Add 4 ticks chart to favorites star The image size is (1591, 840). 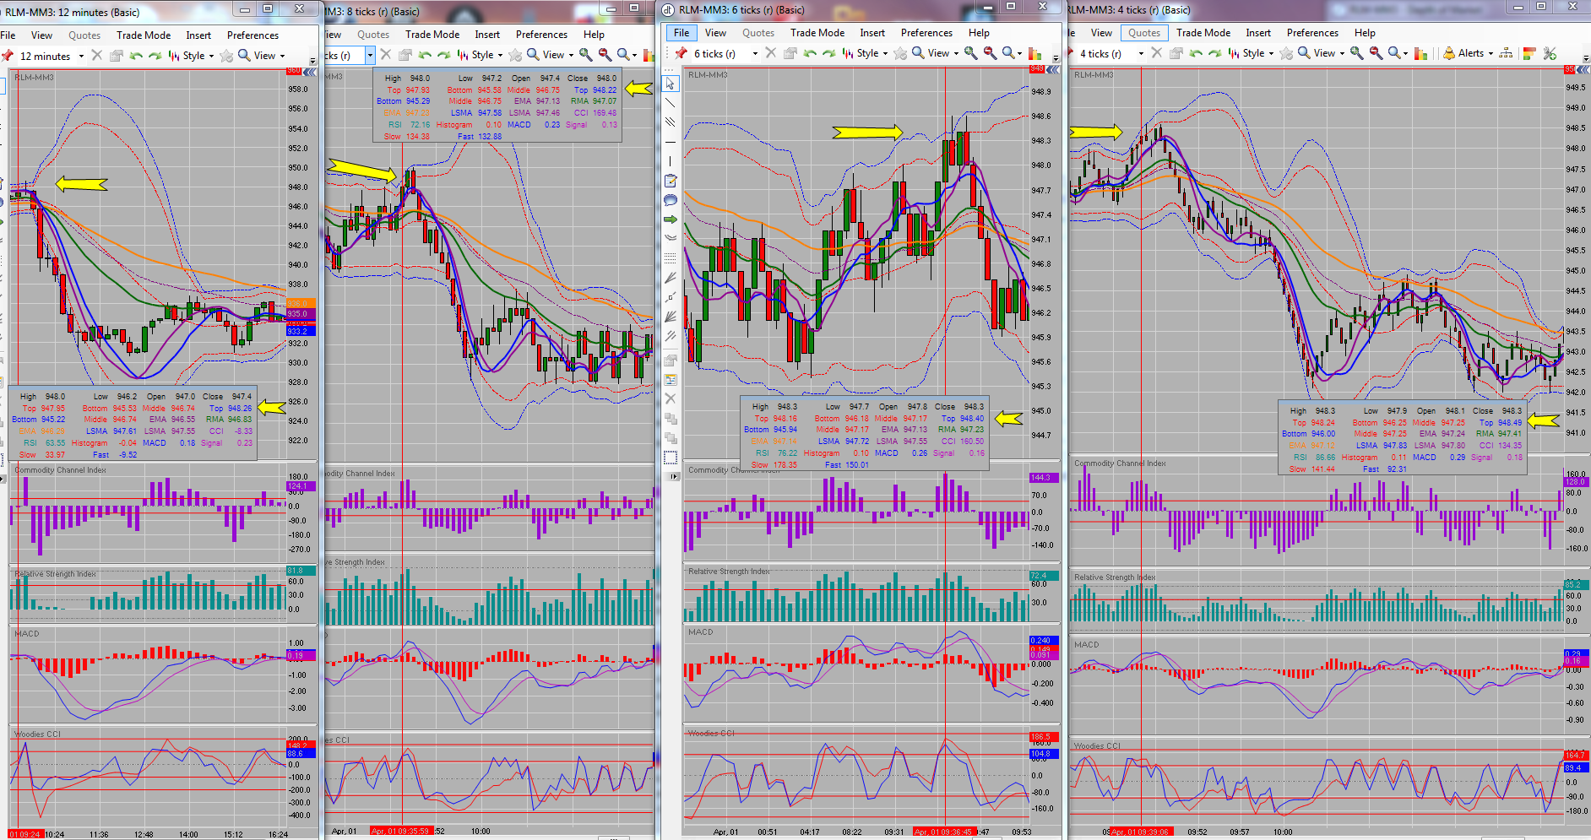point(1286,53)
